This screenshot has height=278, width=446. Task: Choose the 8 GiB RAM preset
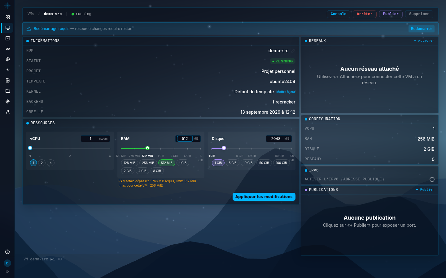(x=157, y=171)
